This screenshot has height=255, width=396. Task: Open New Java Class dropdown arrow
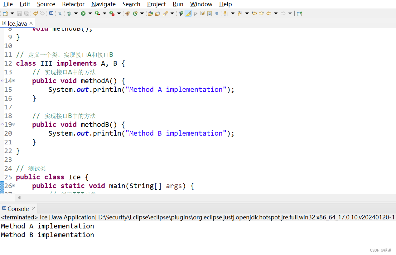[x=142, y=13]
